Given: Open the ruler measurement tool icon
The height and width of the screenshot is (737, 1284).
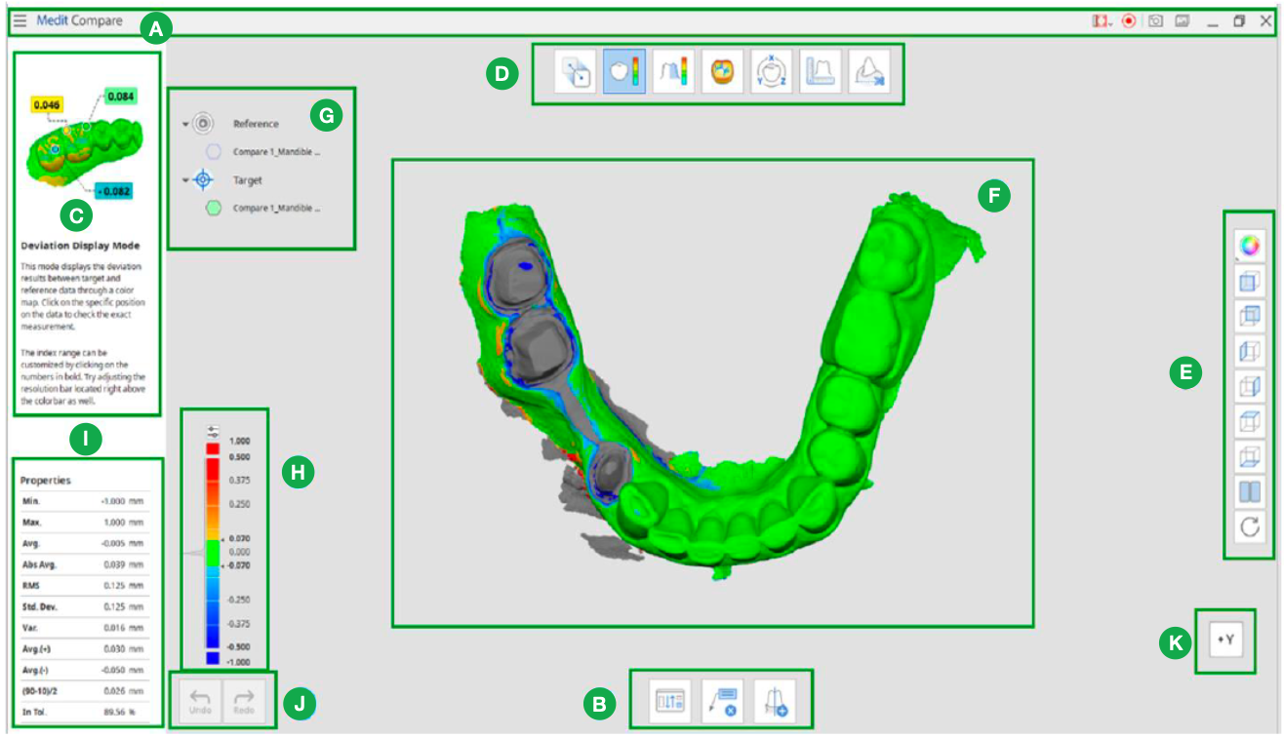Looking at the screenshot, I should 822,72.
